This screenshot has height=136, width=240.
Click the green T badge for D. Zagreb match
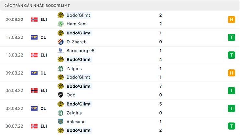click(231, 37)
